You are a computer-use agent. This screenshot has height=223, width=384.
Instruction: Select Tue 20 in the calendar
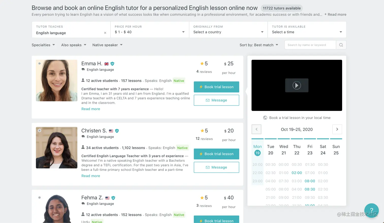coord(270,150)
